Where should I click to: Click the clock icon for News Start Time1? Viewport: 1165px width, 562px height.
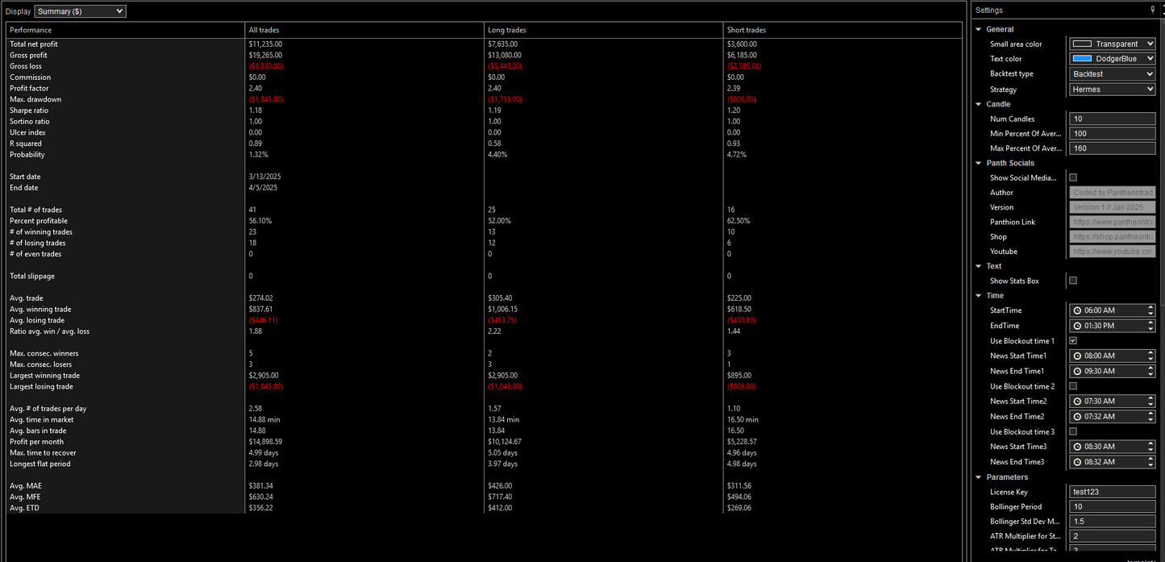point(1077,356)
